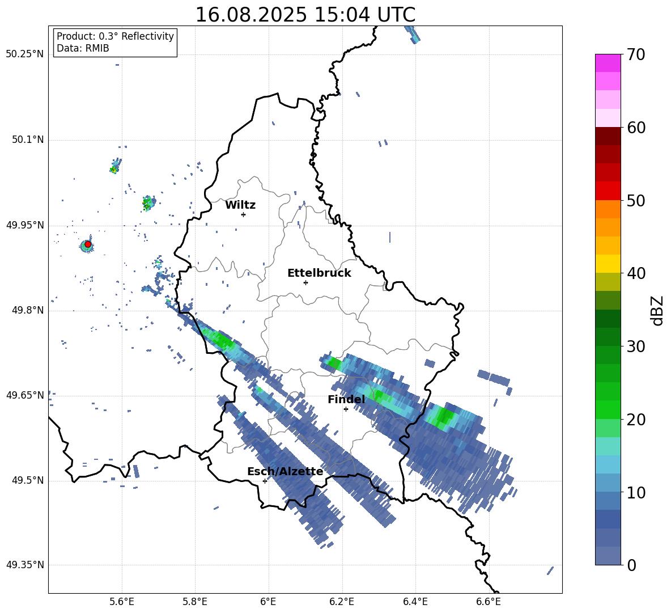Click the dBZ colorbar axis label
The width and height of the screenshot is (671, 613).
[657, 310]
